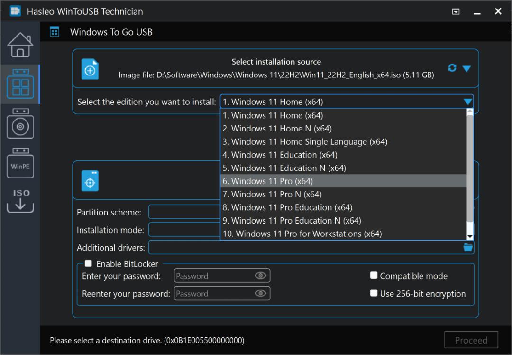Click the destination drive target icon
Viewport: 512px width, 355px height.
point(90,181)
